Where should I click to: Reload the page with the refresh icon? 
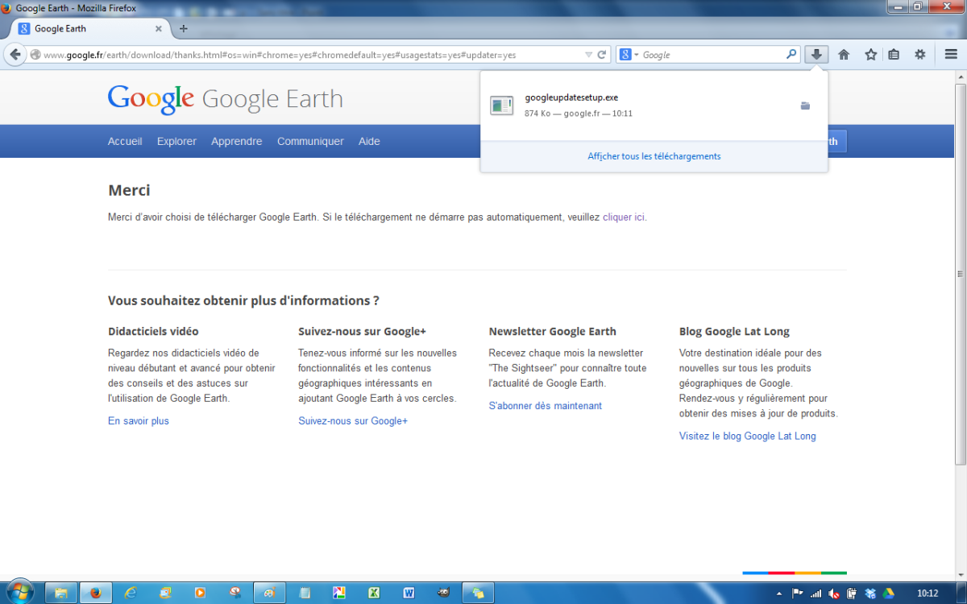601,55
